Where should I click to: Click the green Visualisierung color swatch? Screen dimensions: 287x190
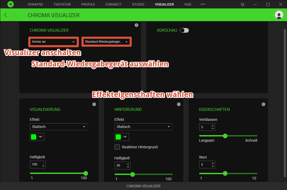click(34, 137)
